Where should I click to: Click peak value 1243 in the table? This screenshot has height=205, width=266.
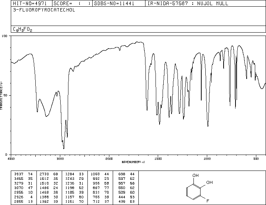point(70,179)
